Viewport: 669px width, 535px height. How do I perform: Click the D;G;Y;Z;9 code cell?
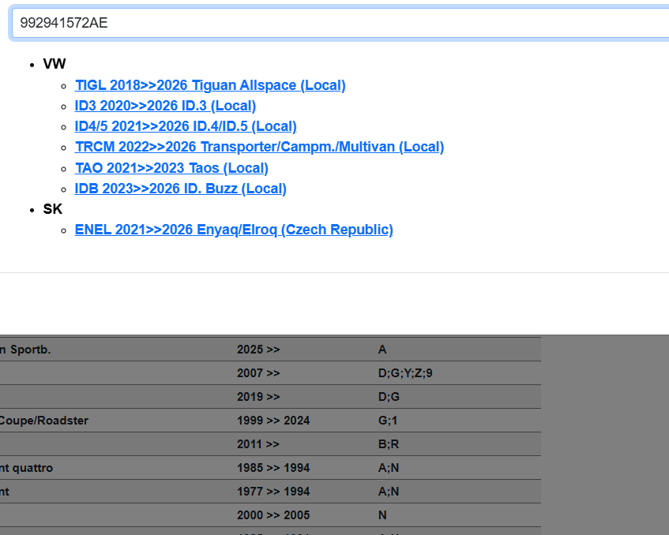405,373
